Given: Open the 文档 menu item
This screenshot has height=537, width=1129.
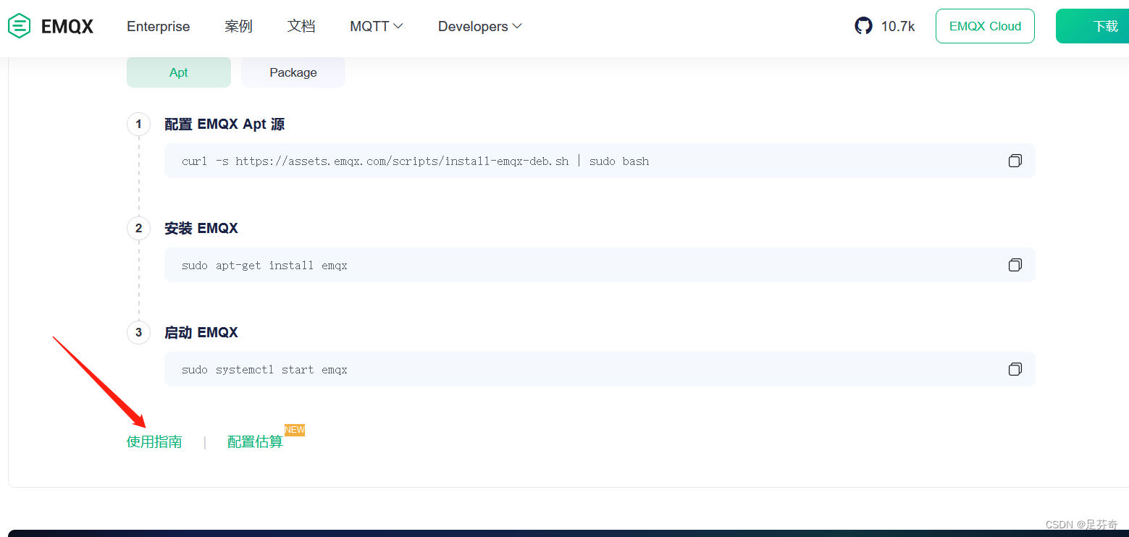Looking at the screenshot, I should [x=301, y=26].
